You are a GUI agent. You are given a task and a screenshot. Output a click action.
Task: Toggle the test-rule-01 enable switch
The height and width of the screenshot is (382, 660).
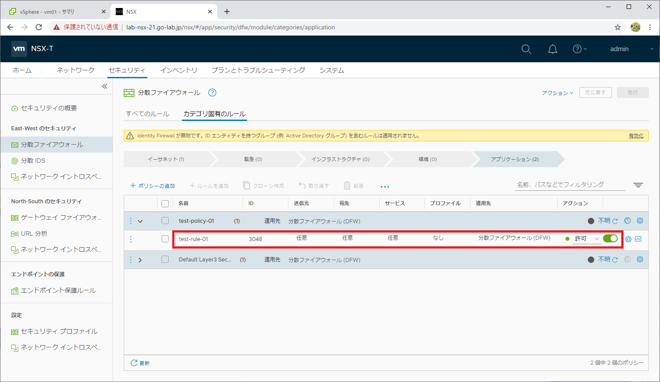click(x=610, y=238)
